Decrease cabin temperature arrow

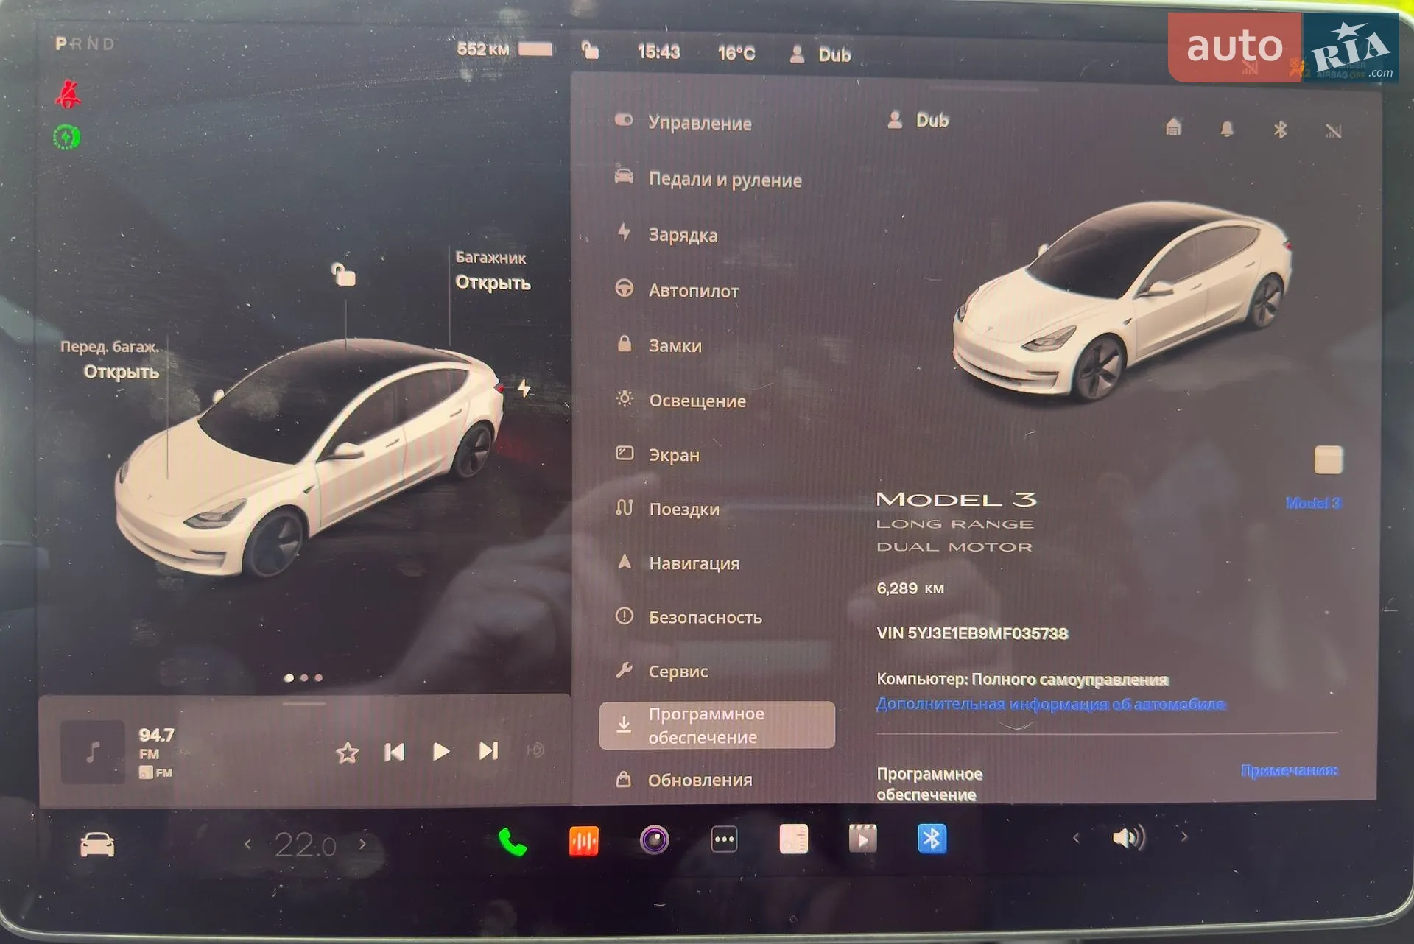pos(248,844)
